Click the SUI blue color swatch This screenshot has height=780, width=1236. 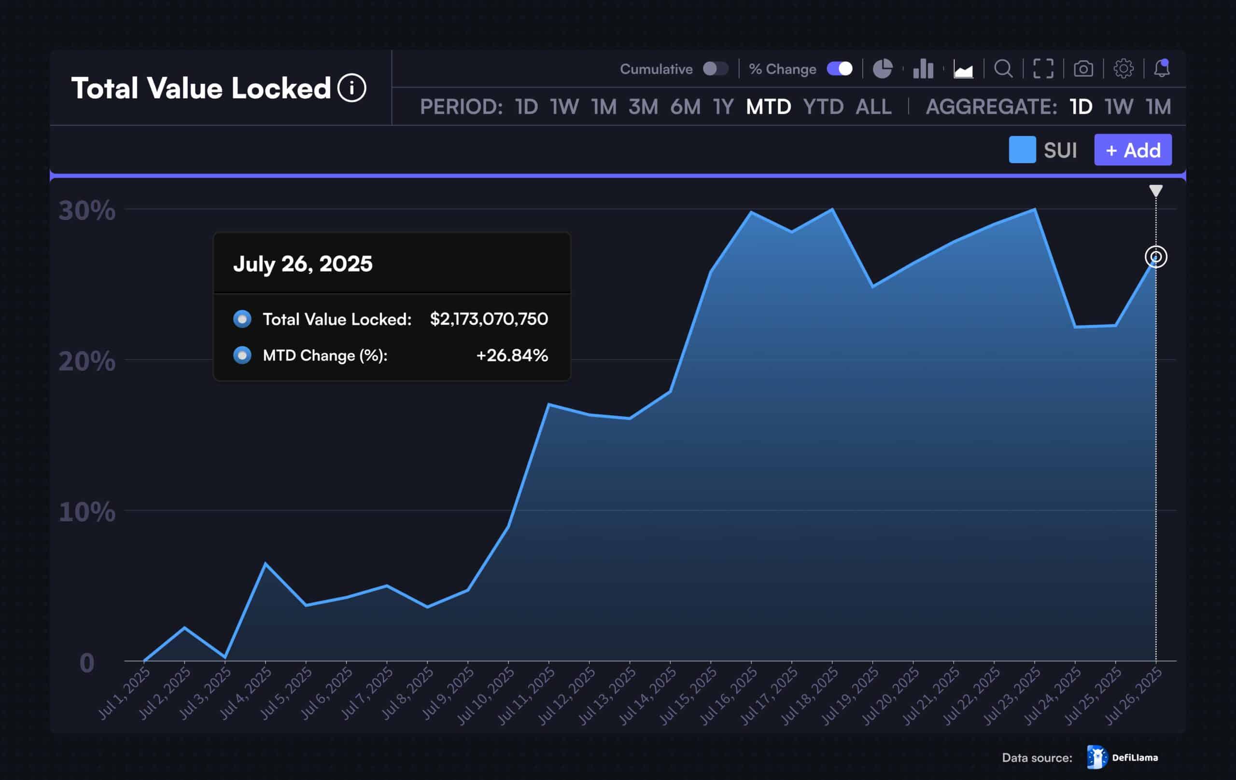[1022, 150]
